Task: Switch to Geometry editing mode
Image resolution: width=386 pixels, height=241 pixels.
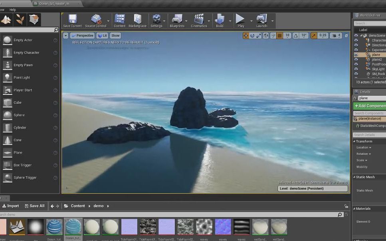Action: (34, 19)
